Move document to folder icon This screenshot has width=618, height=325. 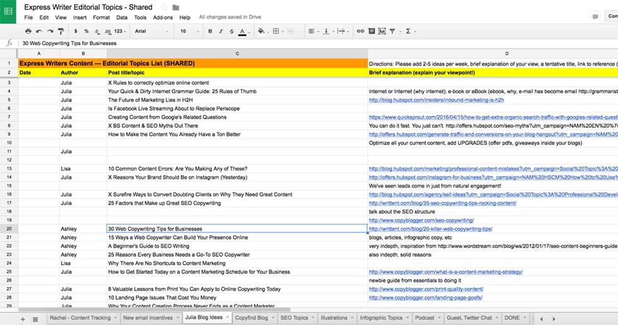(176, 8)
